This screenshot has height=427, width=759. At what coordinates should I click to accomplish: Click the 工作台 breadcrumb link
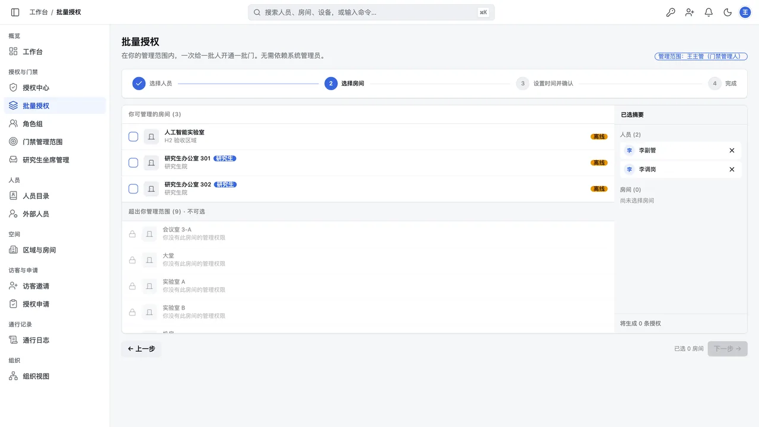(x=39, y=12)
